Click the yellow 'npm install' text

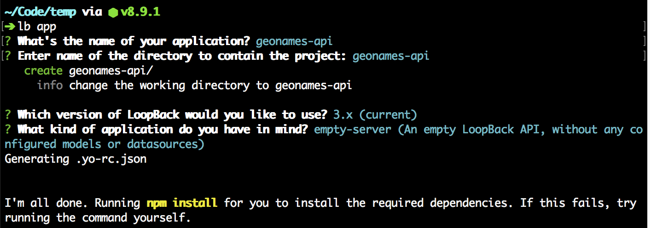(182, 203)
